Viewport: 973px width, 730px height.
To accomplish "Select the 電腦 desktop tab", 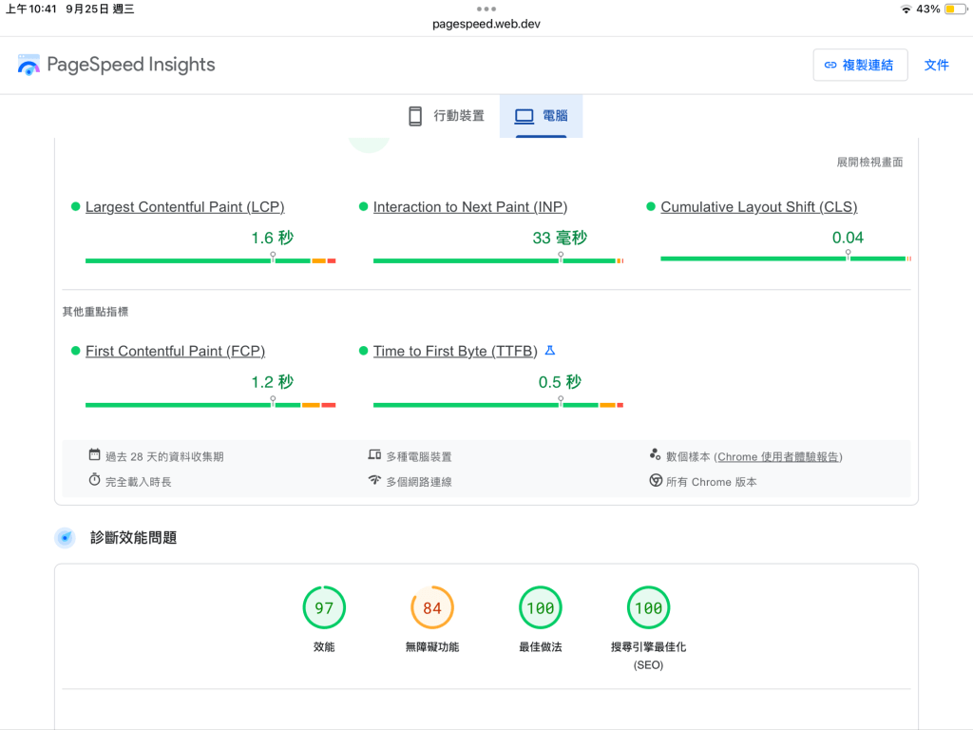I will pyautogui.click(x=541, y=116).
